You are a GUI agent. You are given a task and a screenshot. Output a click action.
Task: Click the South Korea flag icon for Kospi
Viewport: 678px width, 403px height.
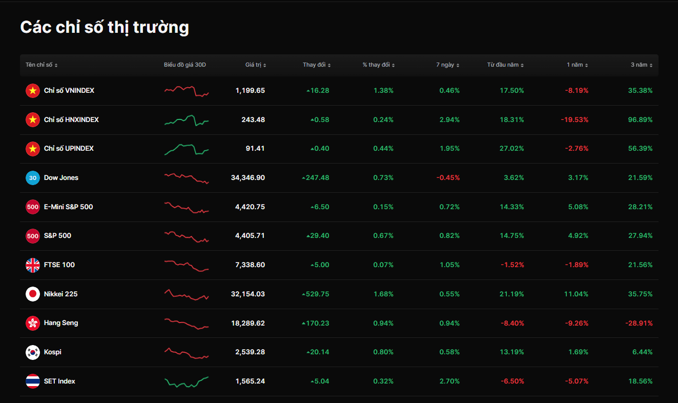[x=33, y=352]
